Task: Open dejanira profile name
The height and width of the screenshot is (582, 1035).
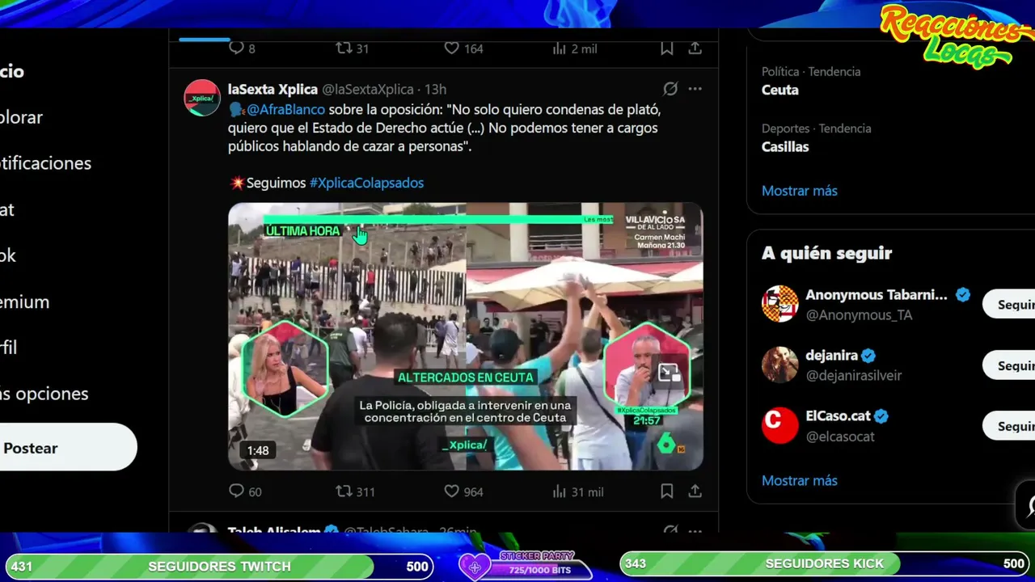Action: pyautogui.click(x=831, y=356)
